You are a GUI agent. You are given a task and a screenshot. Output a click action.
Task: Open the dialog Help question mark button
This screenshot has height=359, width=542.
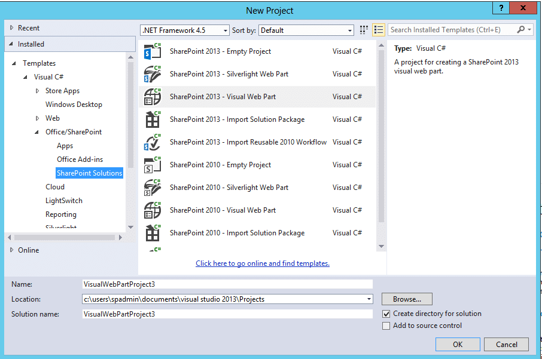coord(501,8)
